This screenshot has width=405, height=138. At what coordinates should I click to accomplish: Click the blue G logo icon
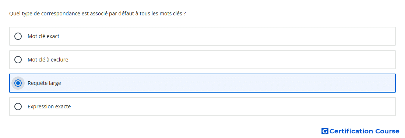pos(325,131)
